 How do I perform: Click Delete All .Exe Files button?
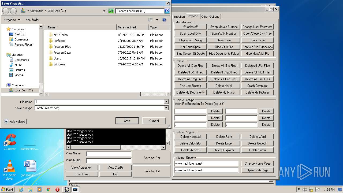[224, 79]
